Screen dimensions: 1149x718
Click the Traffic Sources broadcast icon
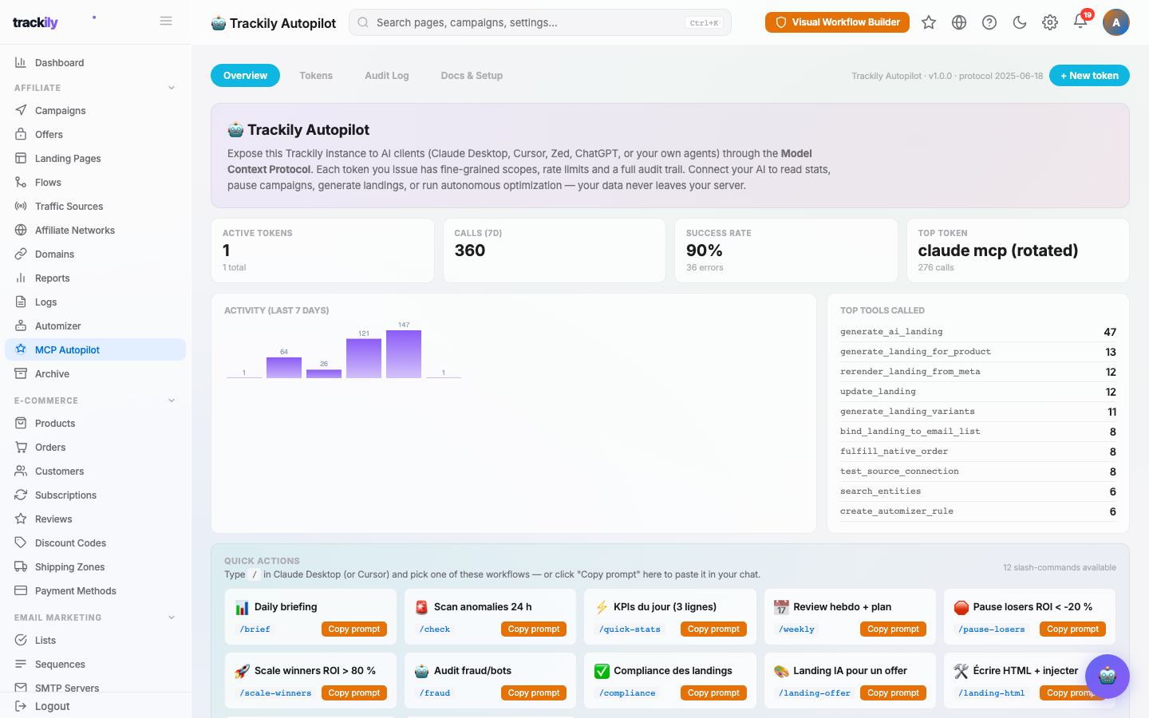tap(21, 206)
